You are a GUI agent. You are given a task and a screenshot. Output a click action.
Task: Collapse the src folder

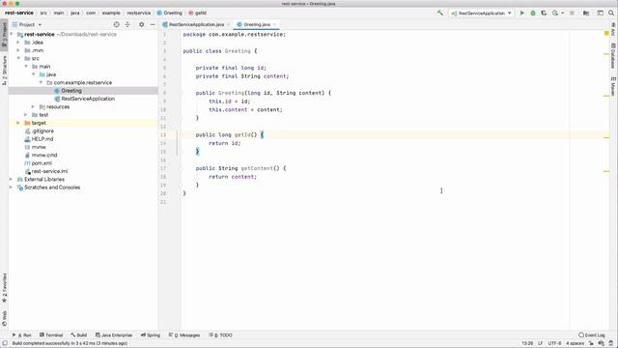click(18, 58)
